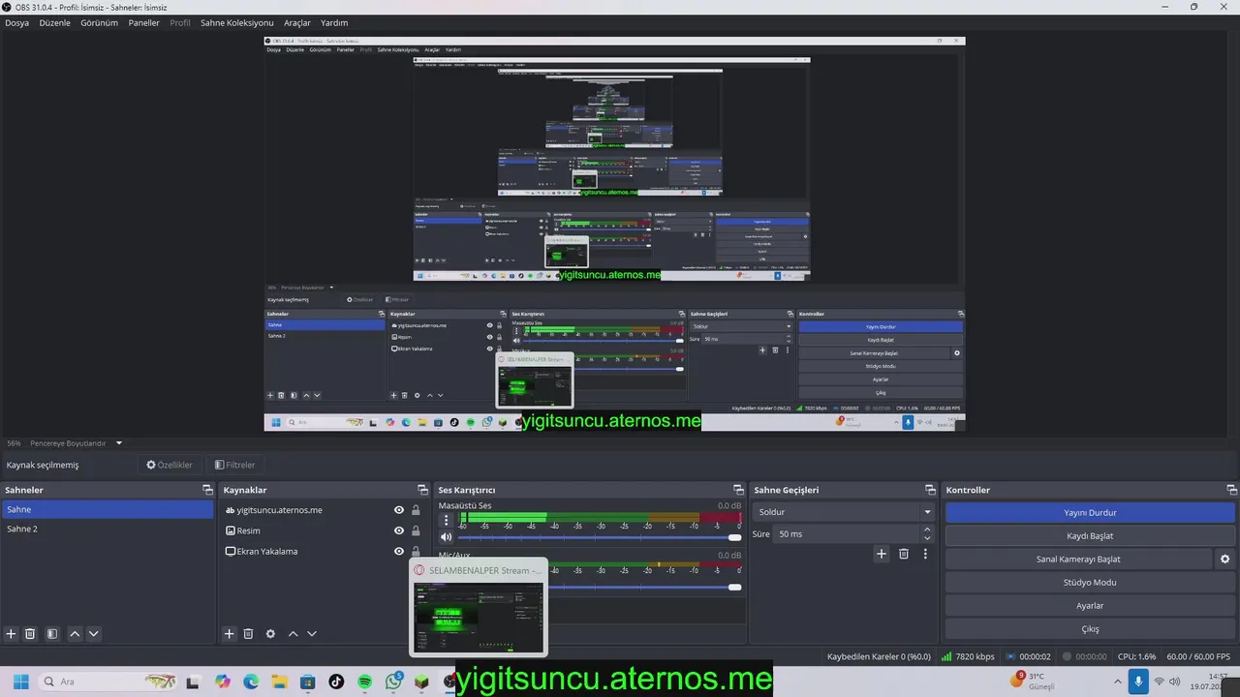The width and height of the screenshot is (1240, 697).
Task: Click the 7820 kbps bitrate status
Action: coord(968,656)
